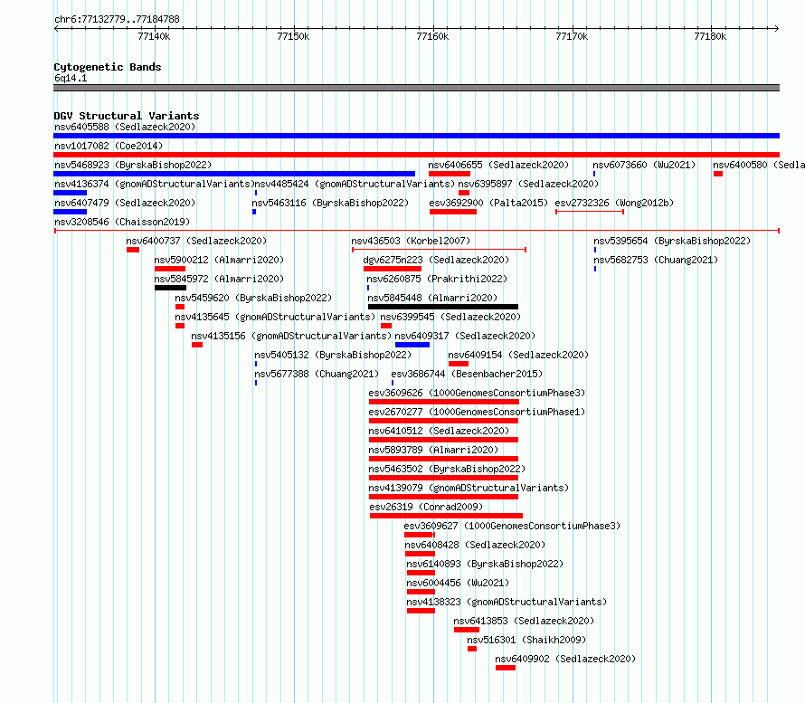Select the blue bar of nsv6409317
The width and height of the screenshot is (805, 703).
coord(412,345)
